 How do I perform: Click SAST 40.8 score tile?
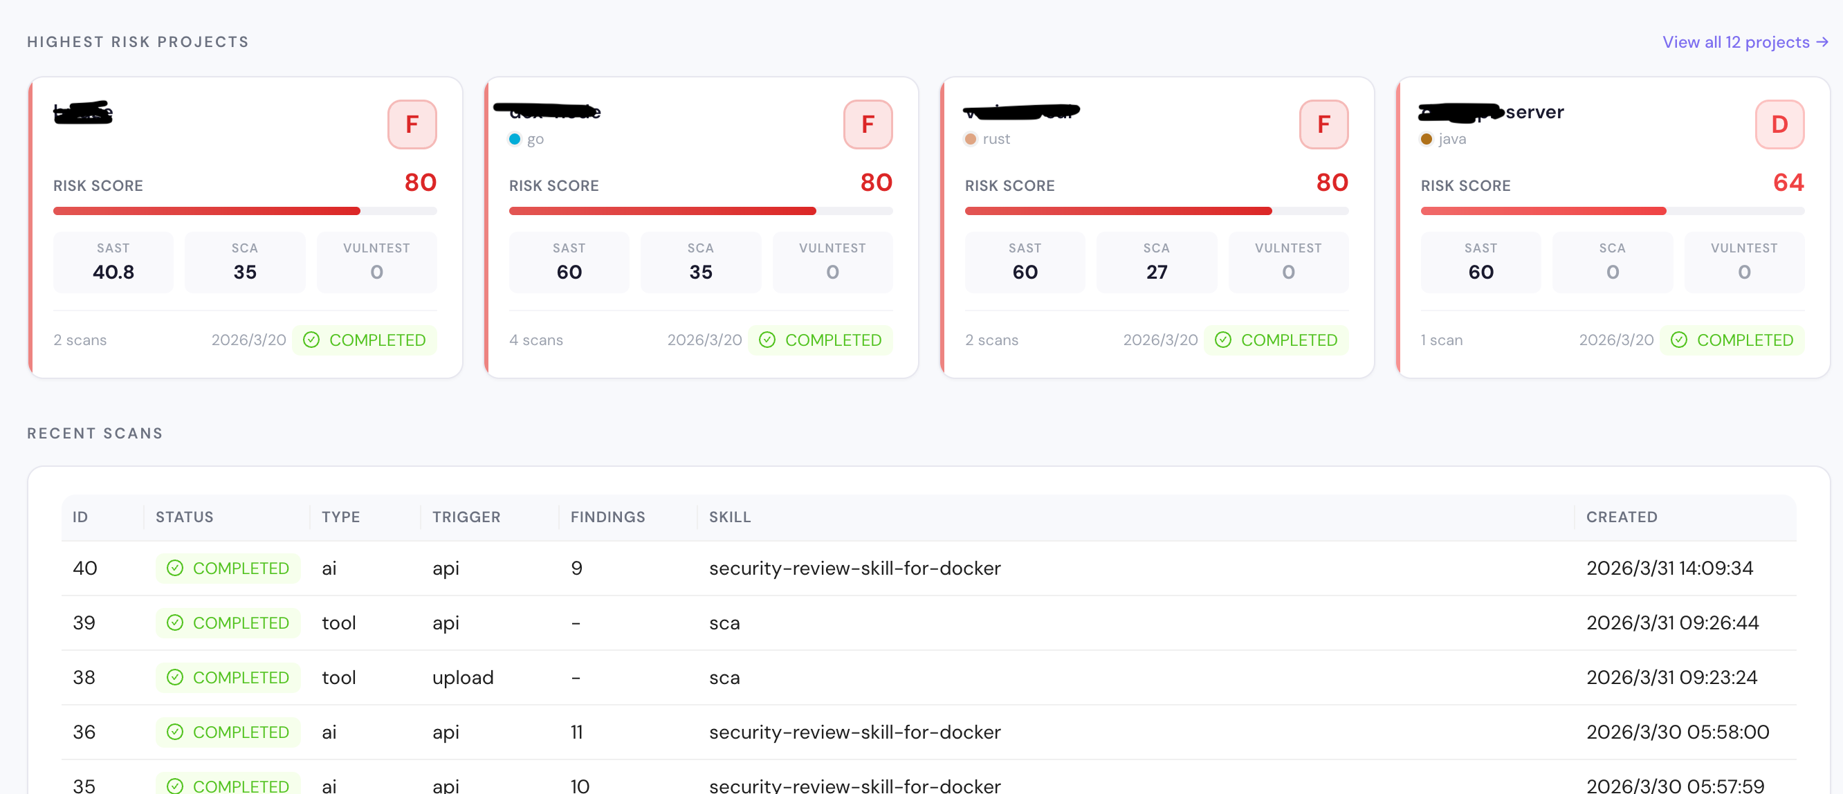(113, 262)
